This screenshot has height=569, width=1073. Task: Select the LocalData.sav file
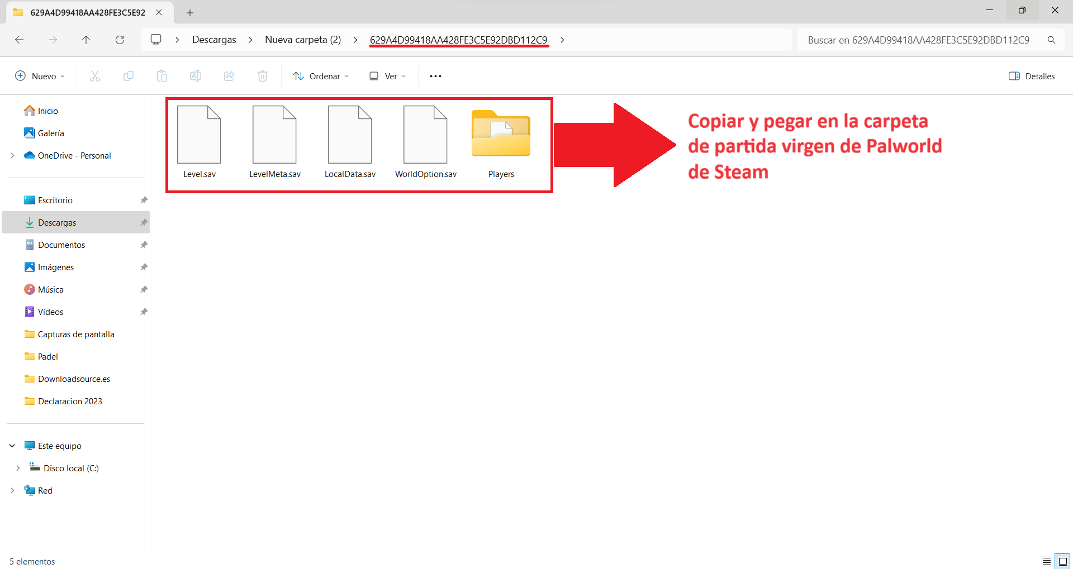tap(350, 142)
